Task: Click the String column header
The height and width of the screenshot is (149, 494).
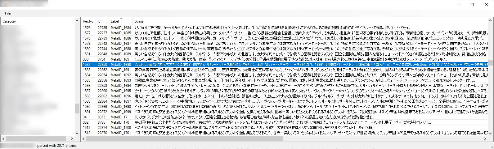Action: pyautogui.click(x=309, y=21)
